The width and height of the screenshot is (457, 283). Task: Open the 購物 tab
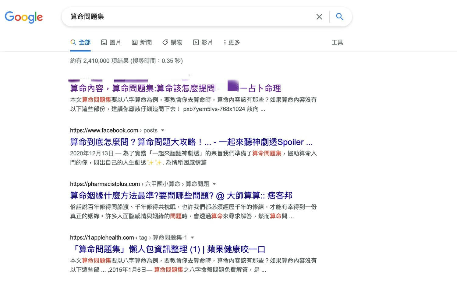(172, 42)
